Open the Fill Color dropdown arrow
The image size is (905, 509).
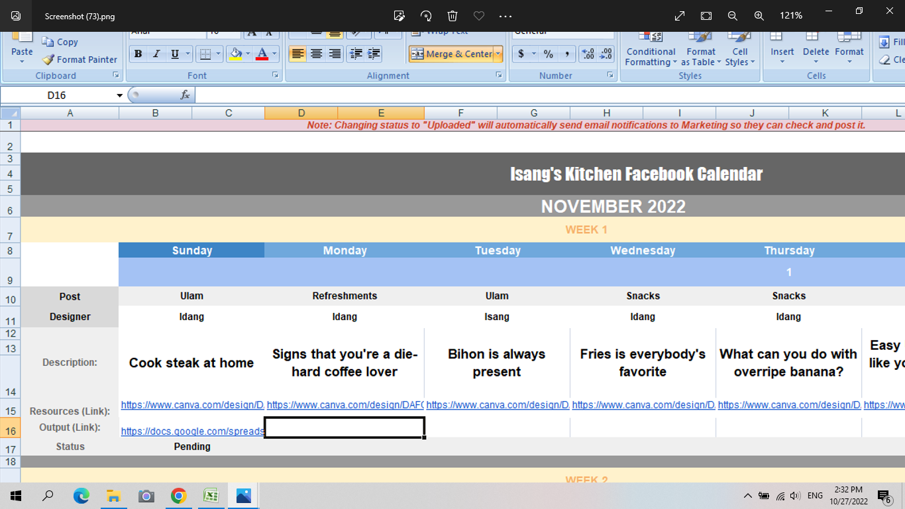tap(248, 54)
